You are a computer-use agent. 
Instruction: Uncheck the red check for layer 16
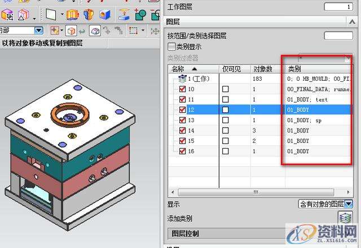[x=182, y=151]
